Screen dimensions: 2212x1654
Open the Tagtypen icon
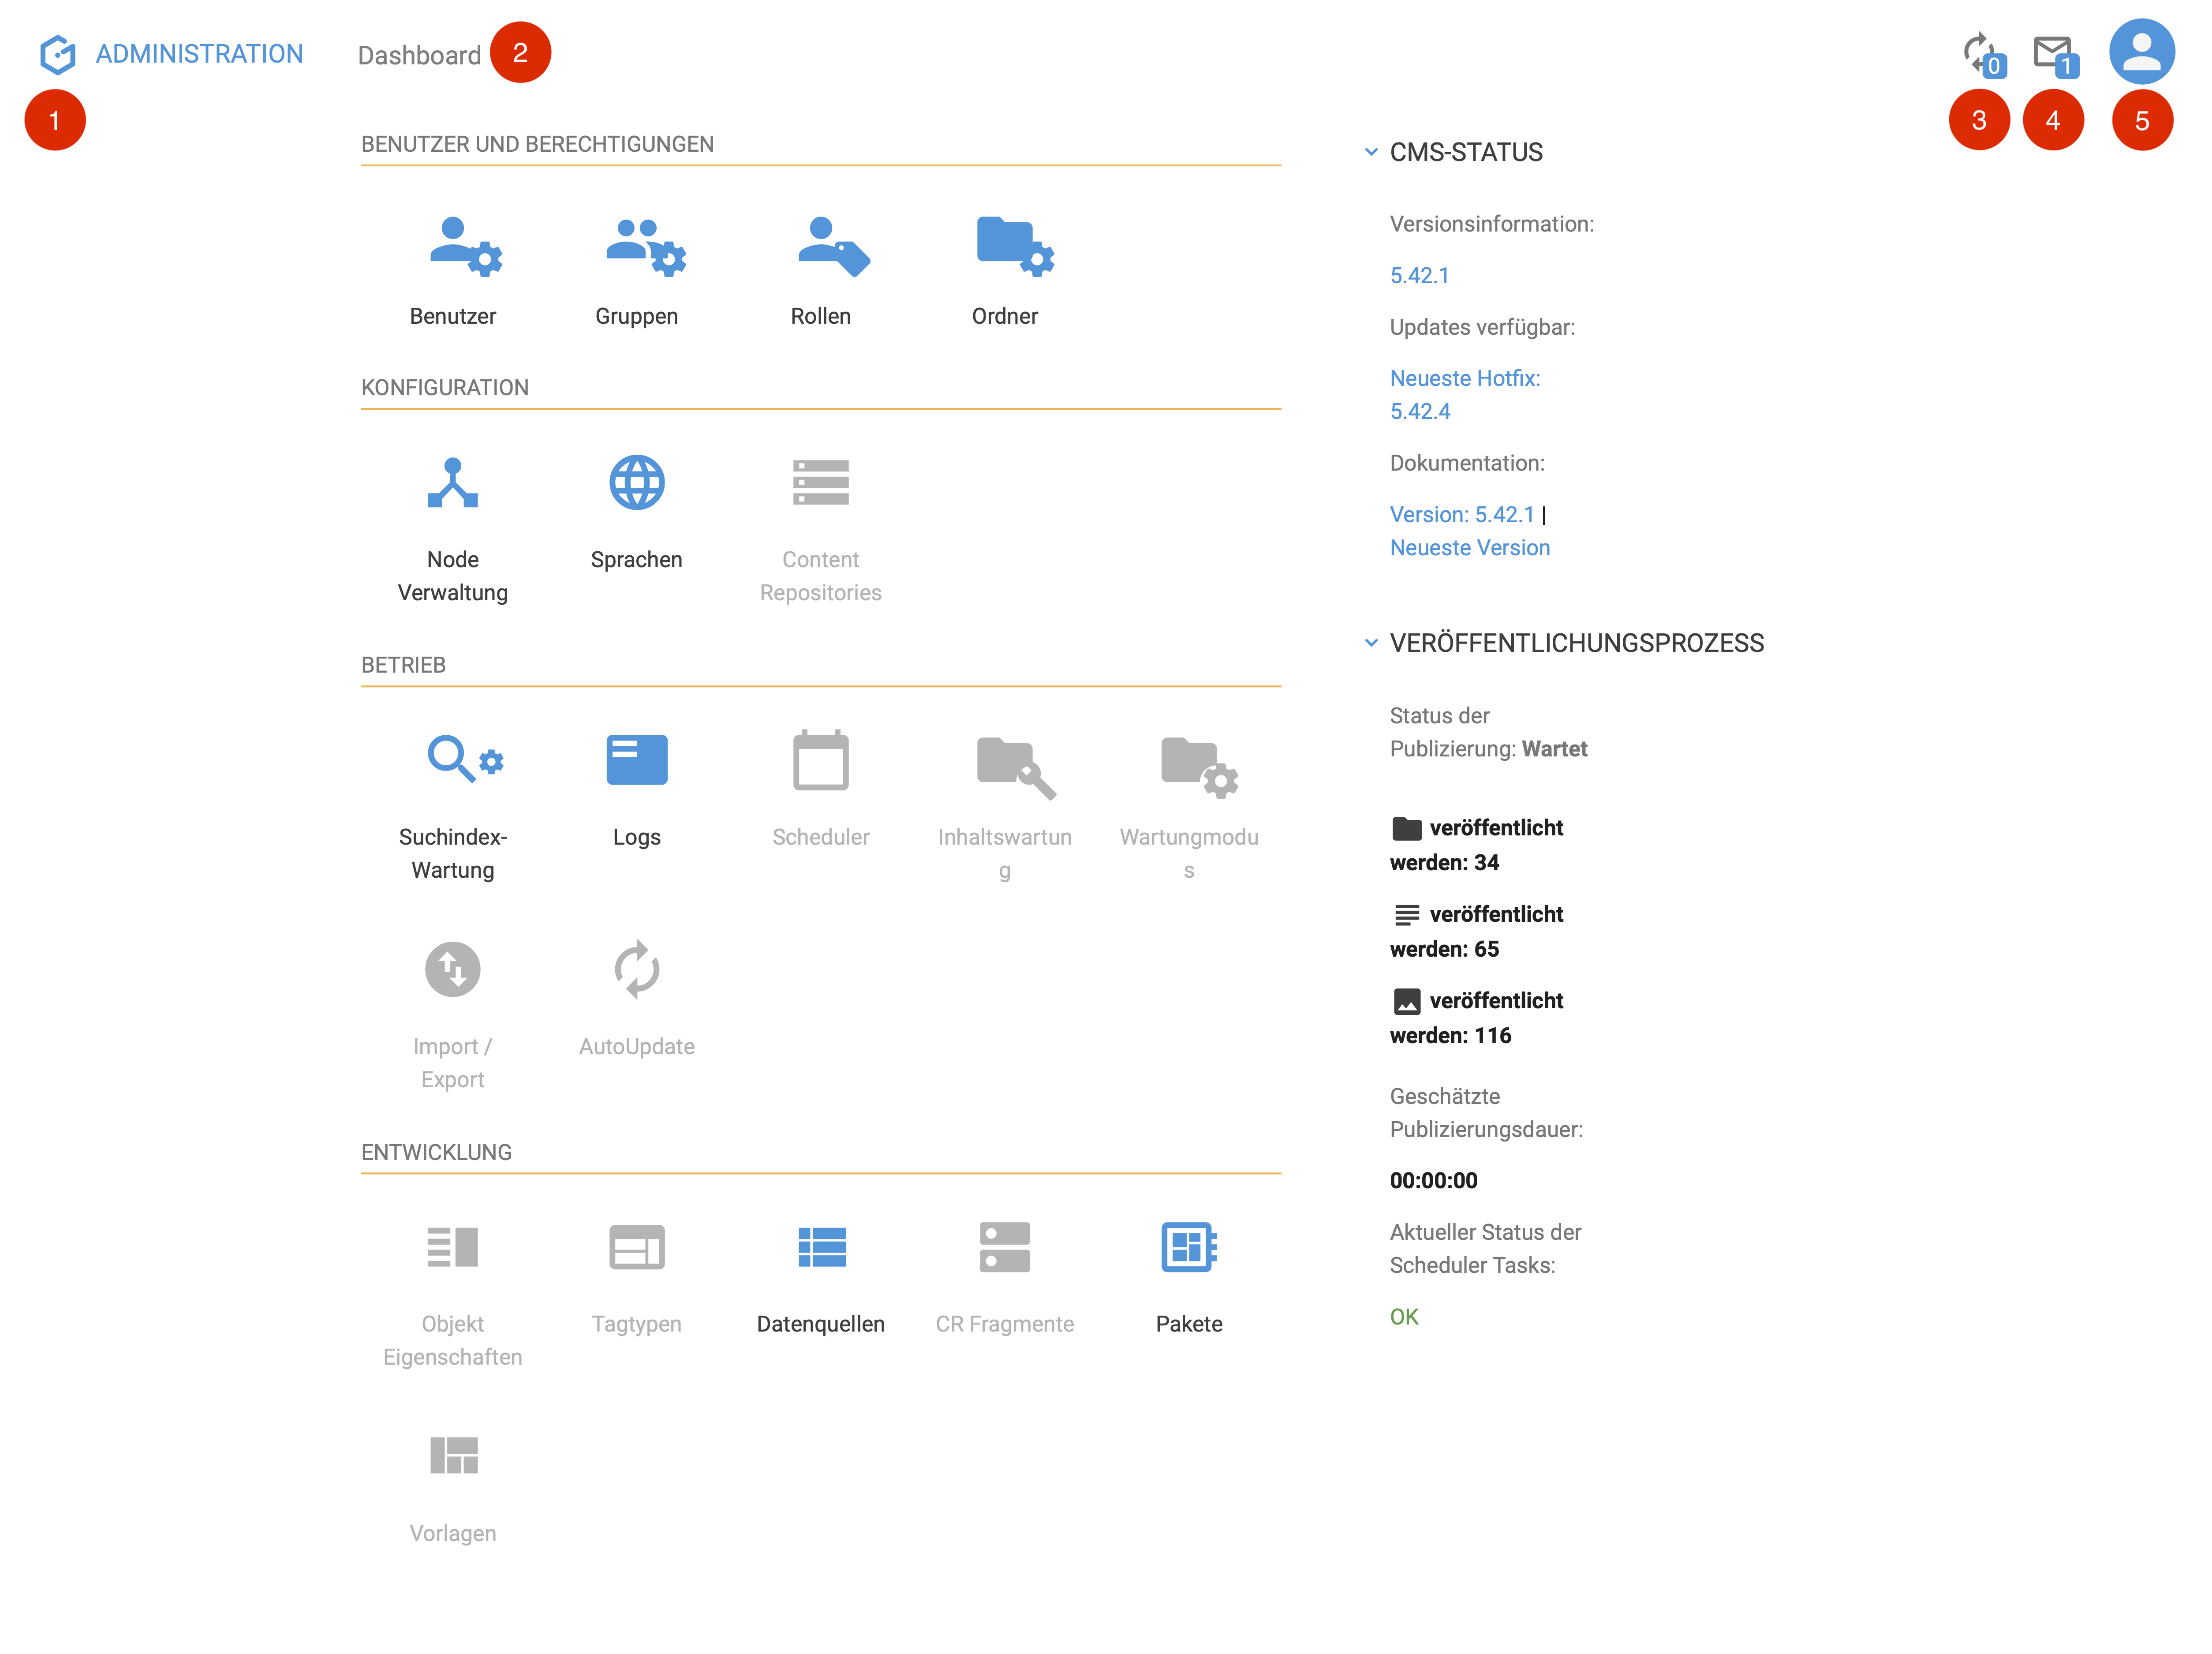(x=637, y=1247)
